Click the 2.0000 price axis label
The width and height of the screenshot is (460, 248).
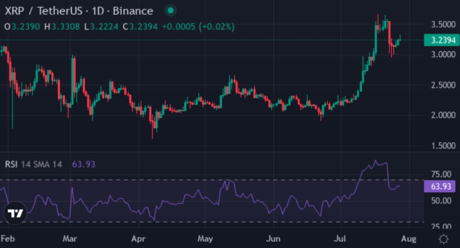(443, 115)
